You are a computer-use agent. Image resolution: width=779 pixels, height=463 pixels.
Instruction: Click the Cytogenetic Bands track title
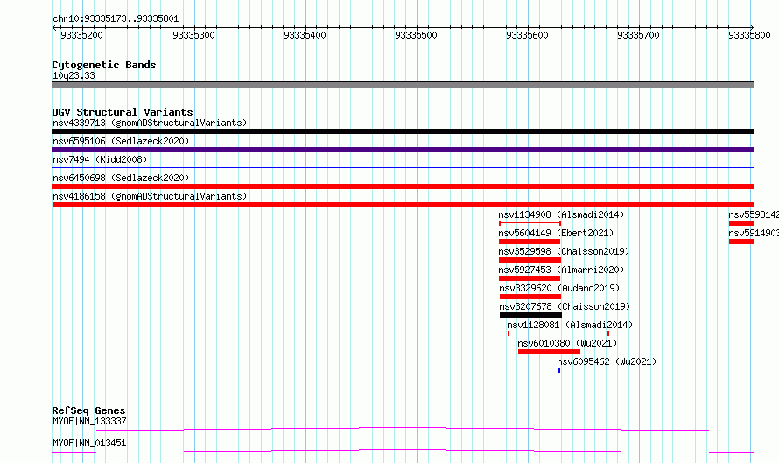104,65
